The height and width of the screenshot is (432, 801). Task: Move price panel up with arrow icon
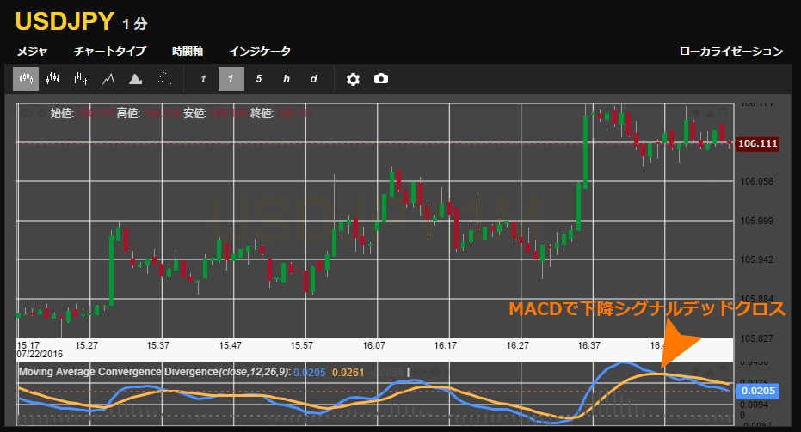coord(710,113)
